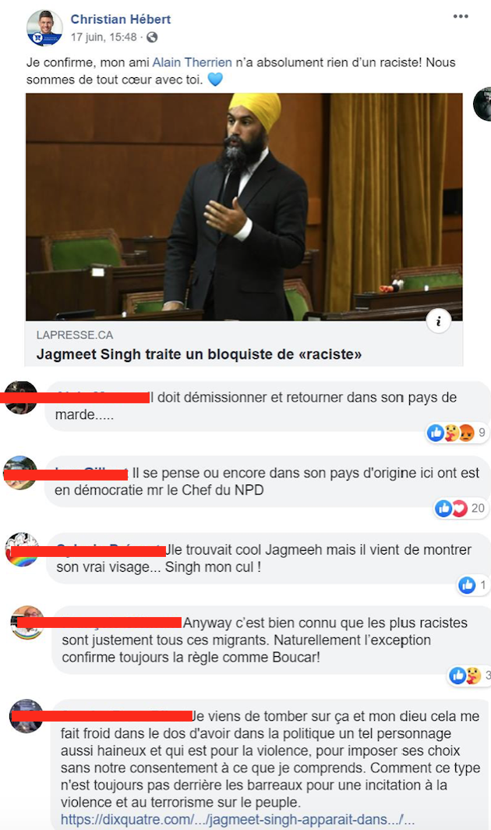Open reactions on the 'migrants' comment

[x=470, y=675]
